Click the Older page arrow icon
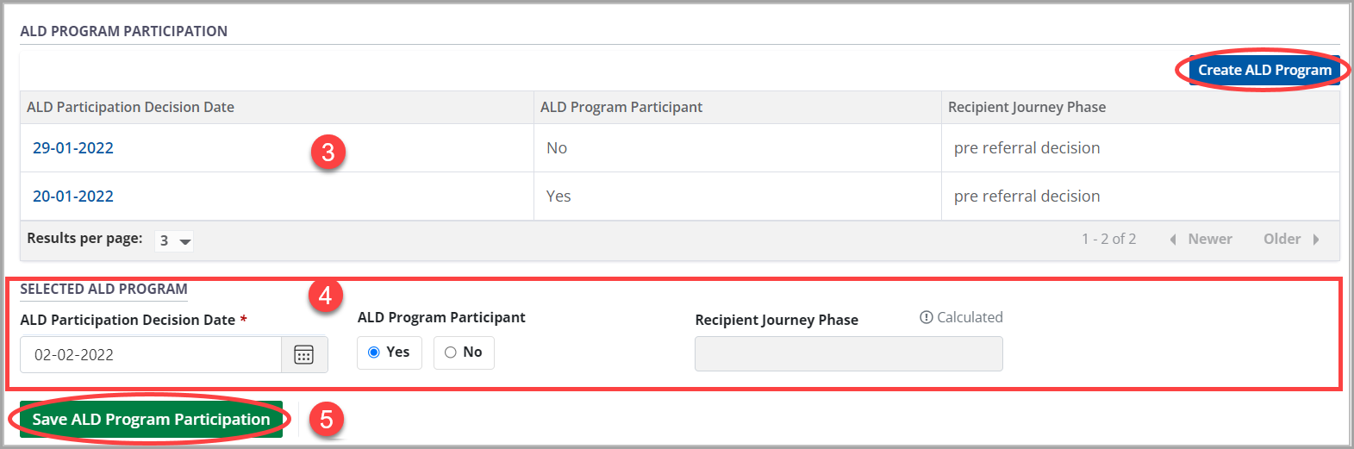Screen dimensions: 1354x449 coord(1316,240)
